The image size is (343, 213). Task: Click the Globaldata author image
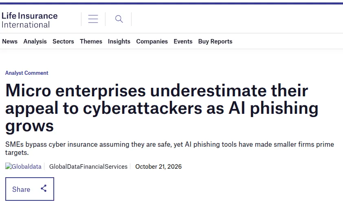tap(23, 167)
